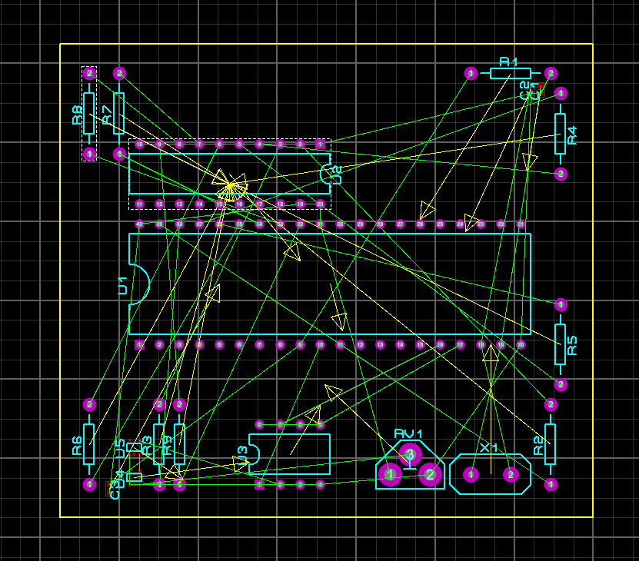Click the U3 reference label
This screenshot has width=639, height=561.
pos(242,455)
